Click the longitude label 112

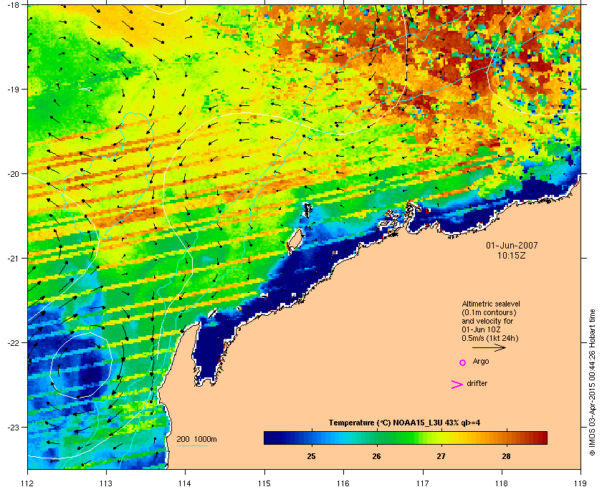28,483
